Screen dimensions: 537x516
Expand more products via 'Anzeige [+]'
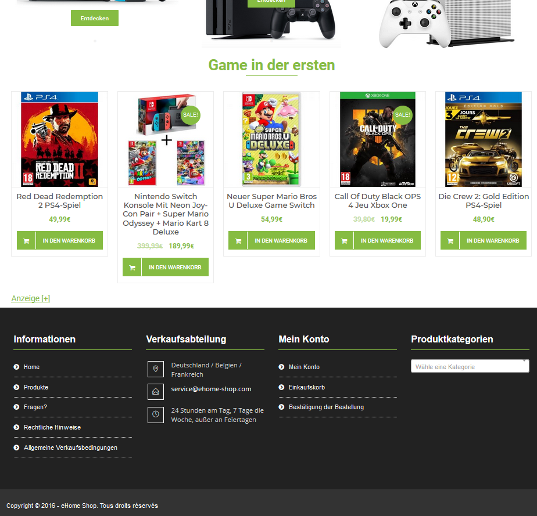coord(30,298)
